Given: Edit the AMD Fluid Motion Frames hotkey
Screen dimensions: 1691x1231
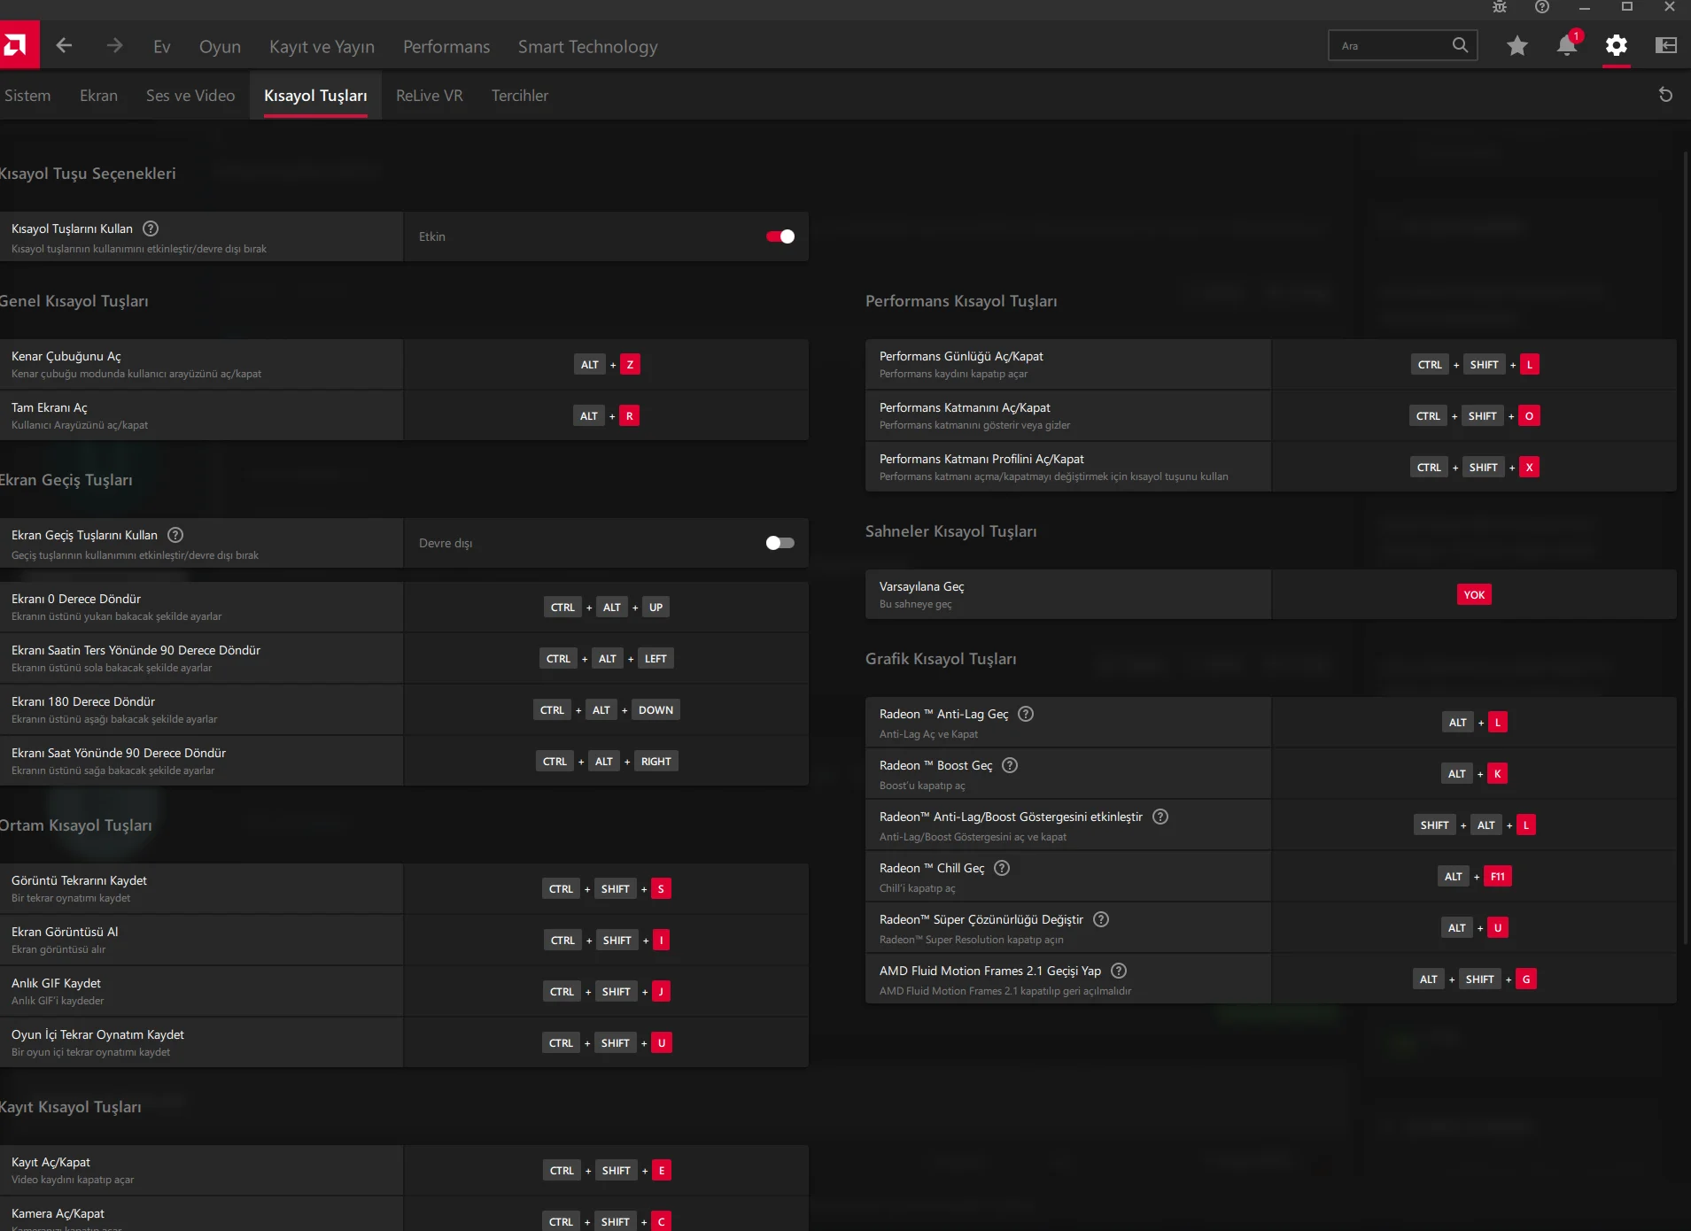Looking at the screenshot, I should pyautogui.click(x=1475, y=979).
